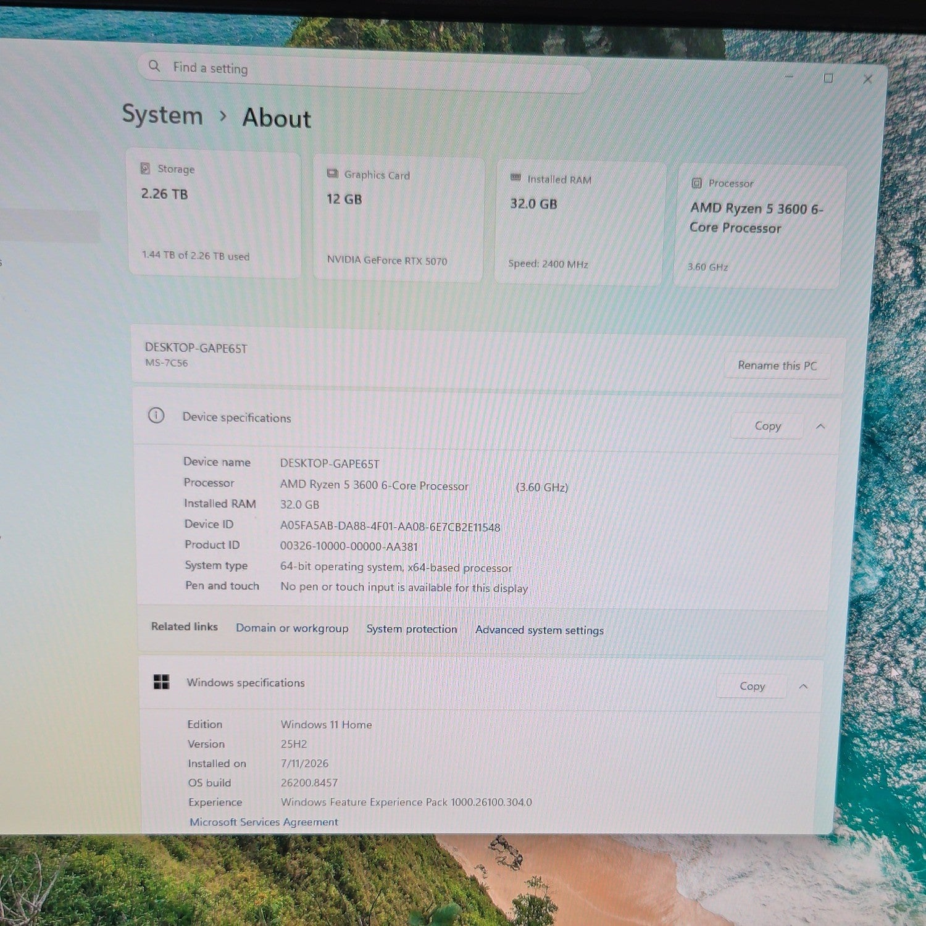Click the Storage card icon

(145, 168)
